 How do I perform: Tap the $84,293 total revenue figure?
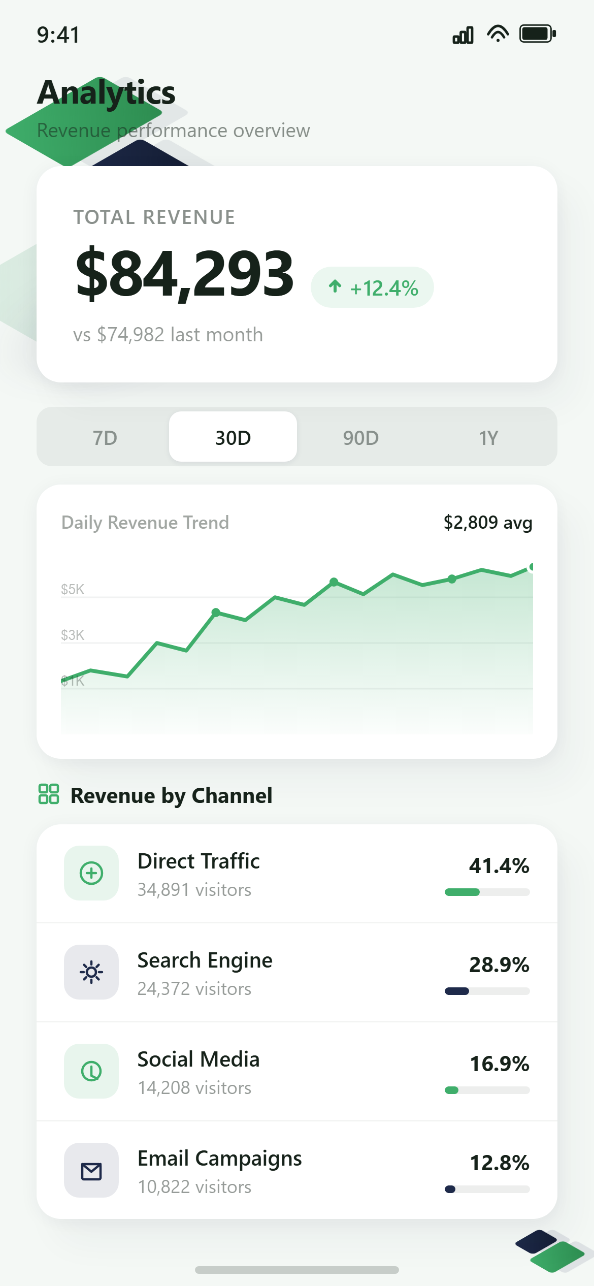185,273
